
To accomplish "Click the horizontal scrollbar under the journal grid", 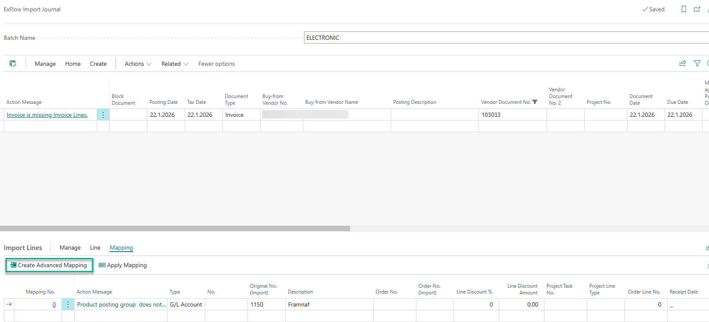I will 175,229.
